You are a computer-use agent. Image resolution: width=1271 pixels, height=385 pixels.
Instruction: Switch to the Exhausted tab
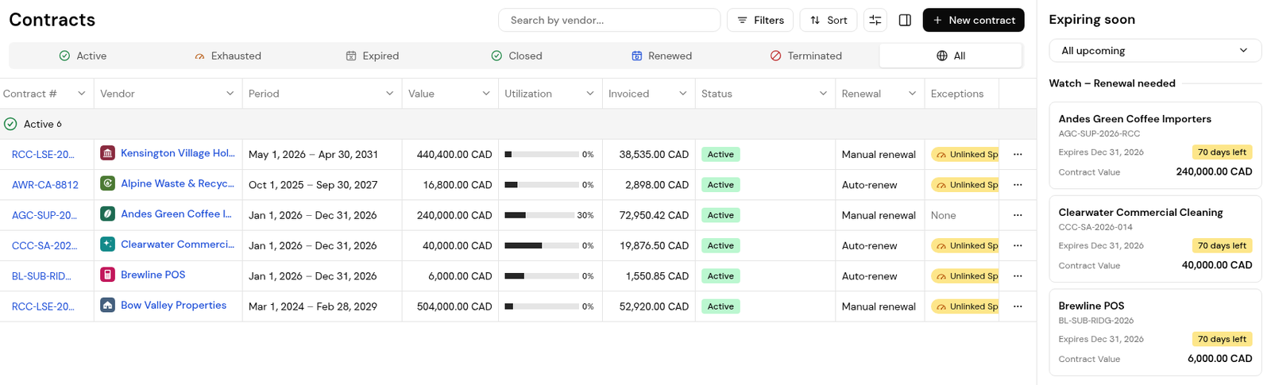[228, 56]
